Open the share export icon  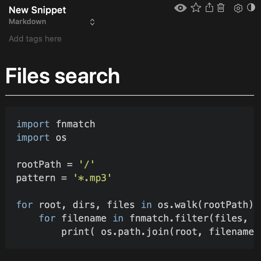[x=209, y=8]
